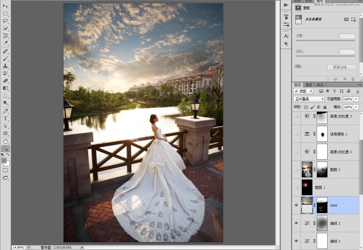Select the Sharpen triangle tool
Screen dimensions: 363x250
point(5,96)
